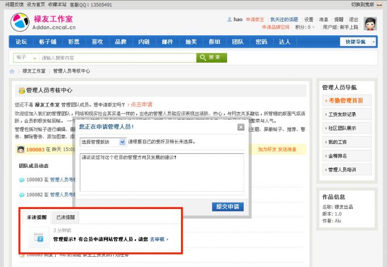Open 管理人员培训 in sidebar
387x267 pixels.
coord(347,170)
